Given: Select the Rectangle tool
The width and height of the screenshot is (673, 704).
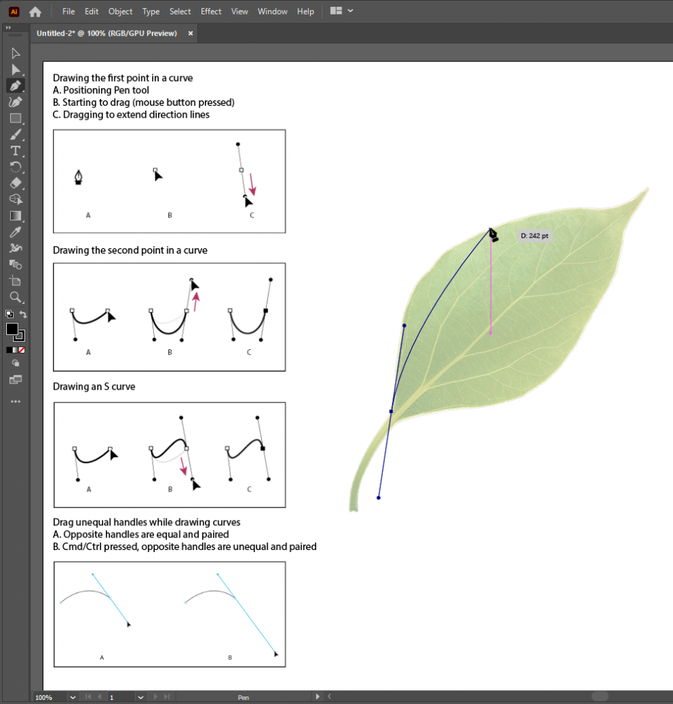Looking at the screenshot, I should [x=16, y=118].
